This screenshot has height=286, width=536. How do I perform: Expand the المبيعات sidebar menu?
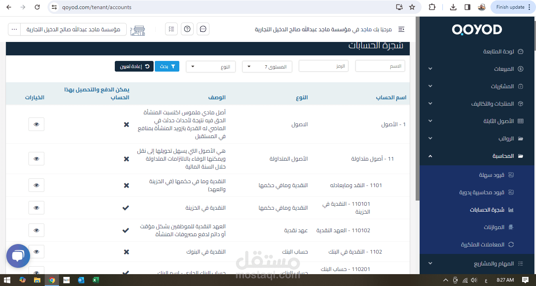pos(477,69)
